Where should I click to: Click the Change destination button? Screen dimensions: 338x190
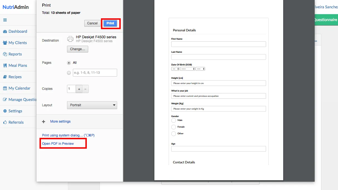click(77, 49)
